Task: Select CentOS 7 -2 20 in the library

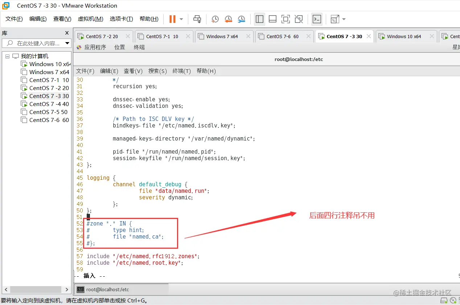Action: [x=45, y=88]
